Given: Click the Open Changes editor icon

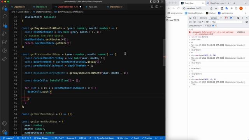Looking at the screenshot, I should pos(152,7).
